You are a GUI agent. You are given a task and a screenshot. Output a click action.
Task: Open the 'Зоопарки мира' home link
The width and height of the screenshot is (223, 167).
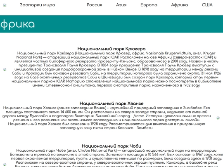click(38, 5)
